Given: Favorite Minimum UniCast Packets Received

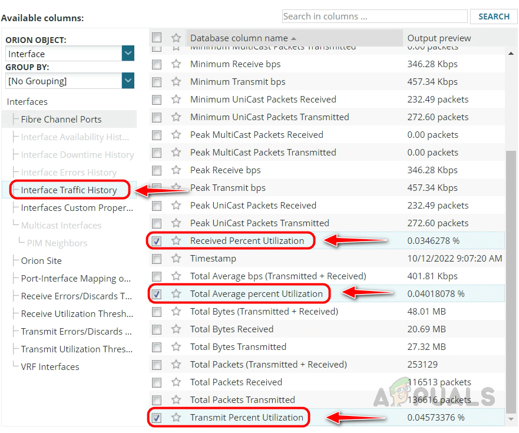Looking at the screenshot, I should point(176,99).
